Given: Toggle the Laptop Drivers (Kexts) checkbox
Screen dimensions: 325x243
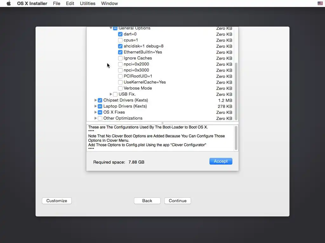Looking at the screenshot, I should [x=100, y=106].
